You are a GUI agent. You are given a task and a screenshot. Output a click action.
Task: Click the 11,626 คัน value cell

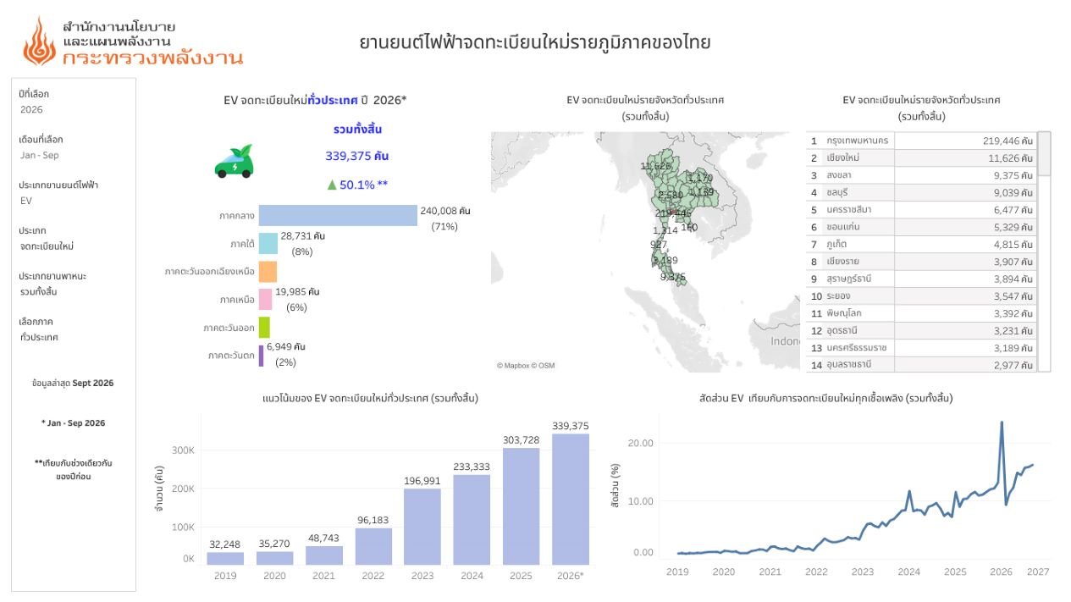coord(965,158)
